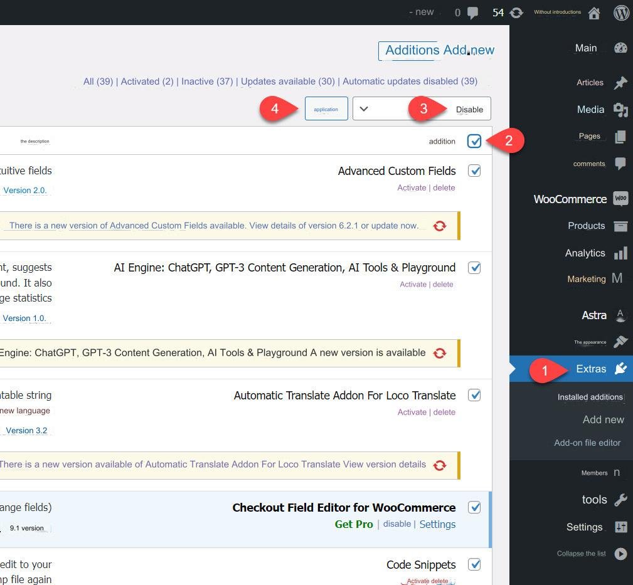The image size is (633, 585).
Task: Uncheck Automatic Translate Addon For Loco Translate checkbox
Action: tap(474, 395)
